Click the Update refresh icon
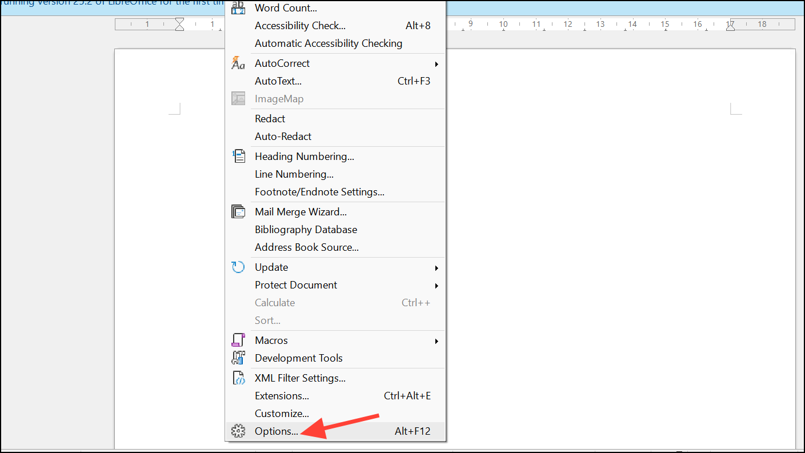The height and width of the screenshot is (453, 805). [x=238, y=266]
